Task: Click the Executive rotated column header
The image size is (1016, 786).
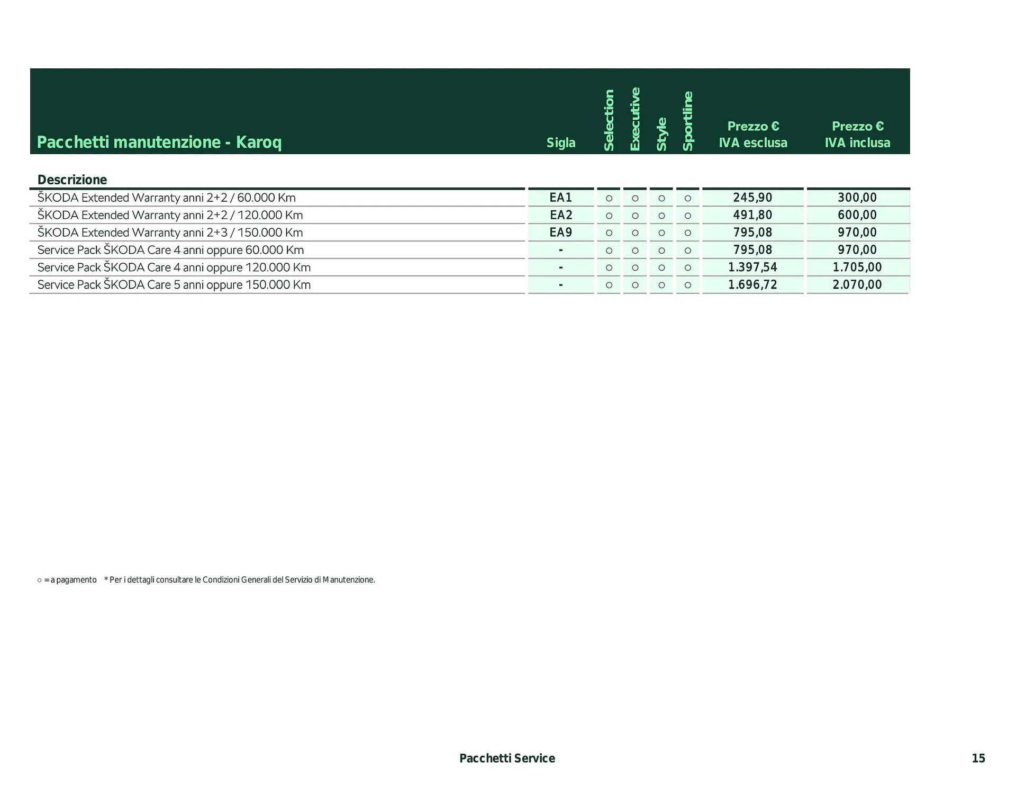Action: (635, 119)
